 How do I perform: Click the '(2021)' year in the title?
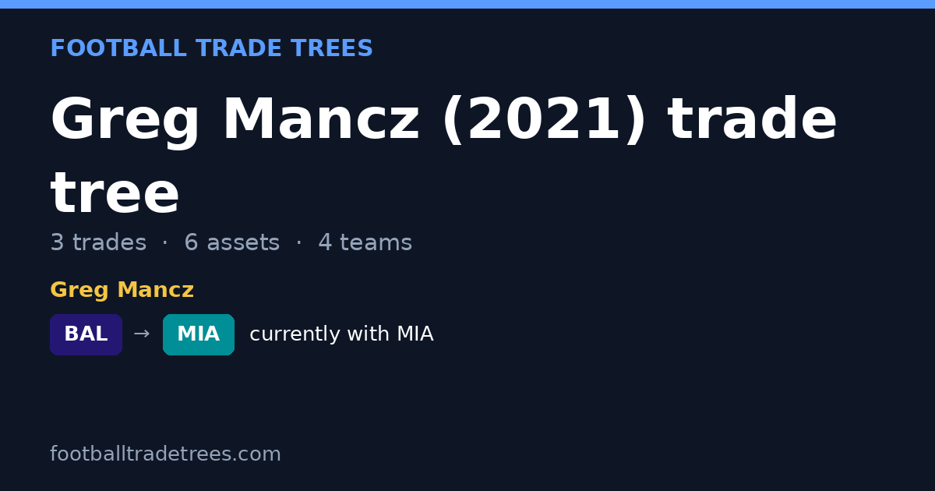click(x=544, y=121)
